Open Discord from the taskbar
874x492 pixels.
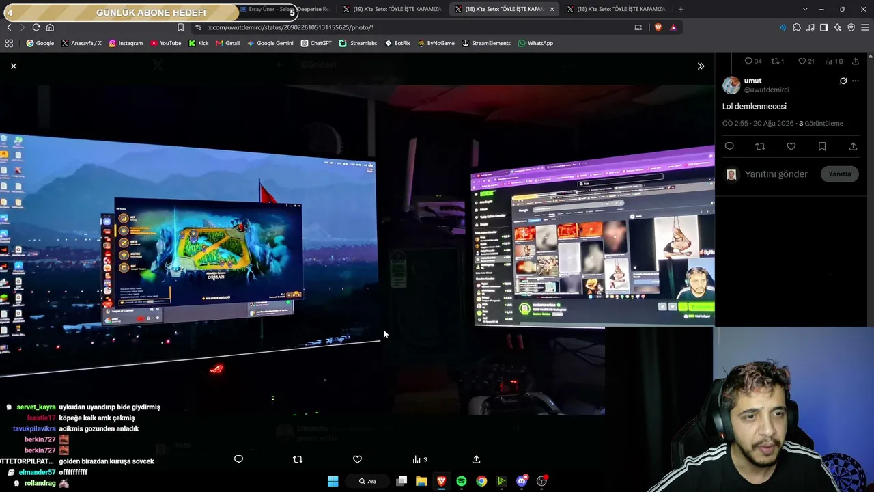coord(522,481)
